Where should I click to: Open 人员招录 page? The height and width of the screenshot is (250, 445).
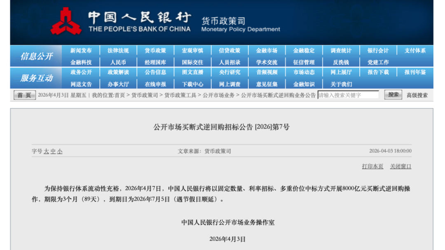tap(230, 62)
